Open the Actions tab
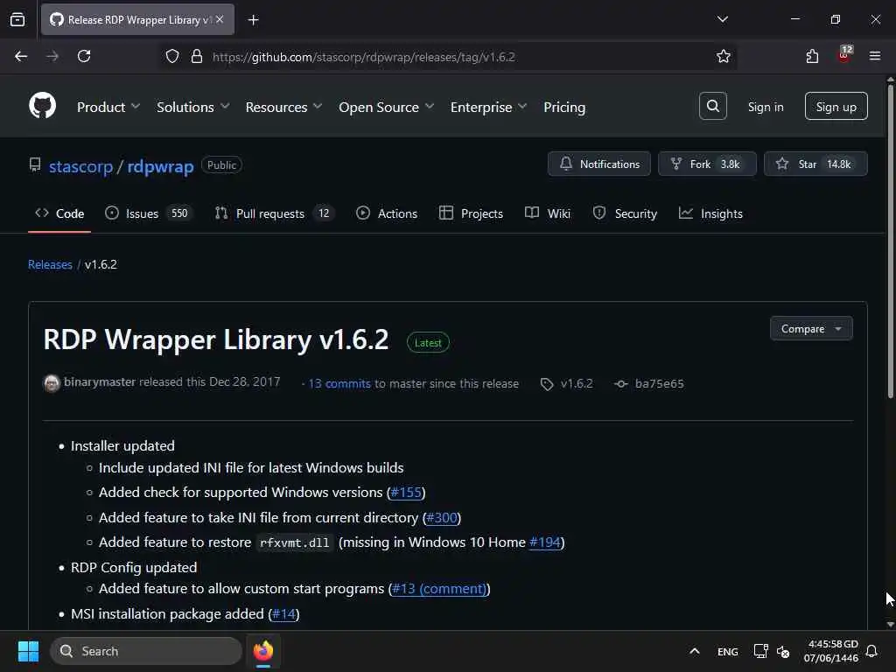896x672 pixels. click(x=386, y=213)
